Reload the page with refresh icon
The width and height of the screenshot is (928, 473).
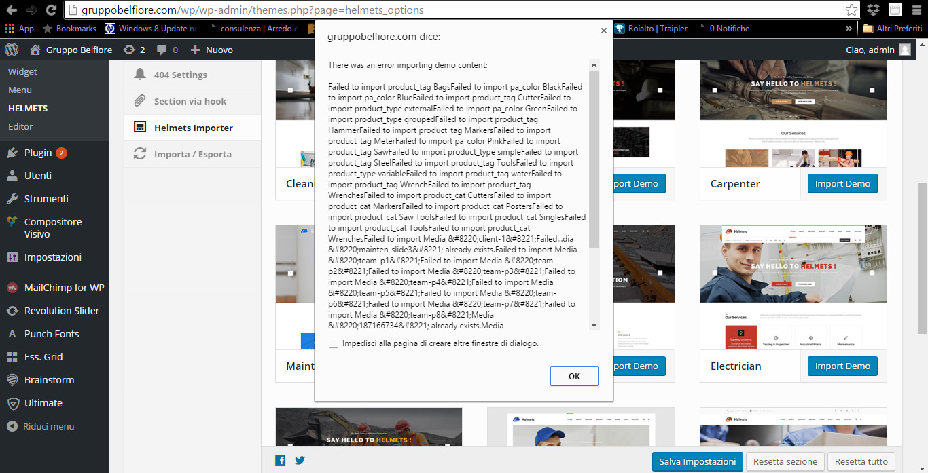[51, 10]
